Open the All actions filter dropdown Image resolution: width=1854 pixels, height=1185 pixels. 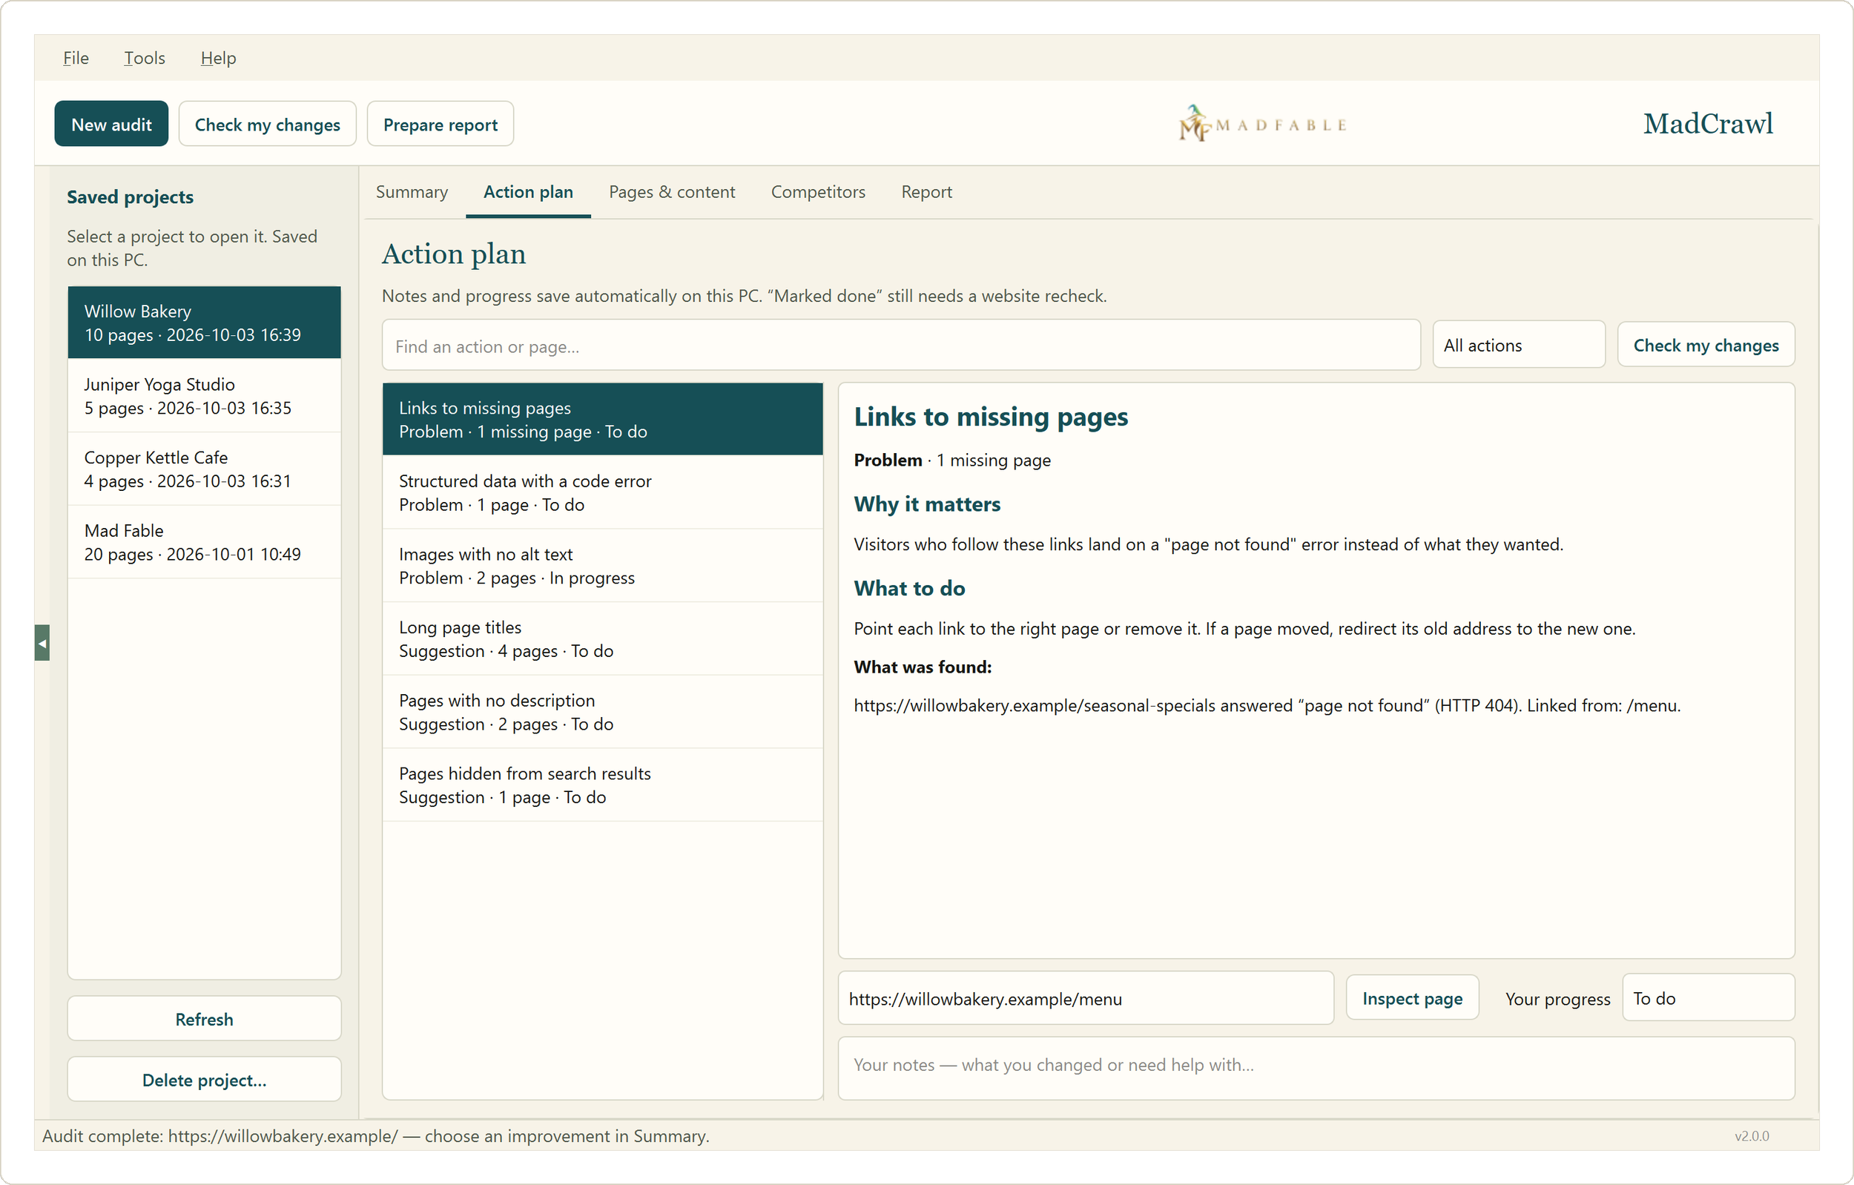pyautogui.click(x=1518, y=346)
